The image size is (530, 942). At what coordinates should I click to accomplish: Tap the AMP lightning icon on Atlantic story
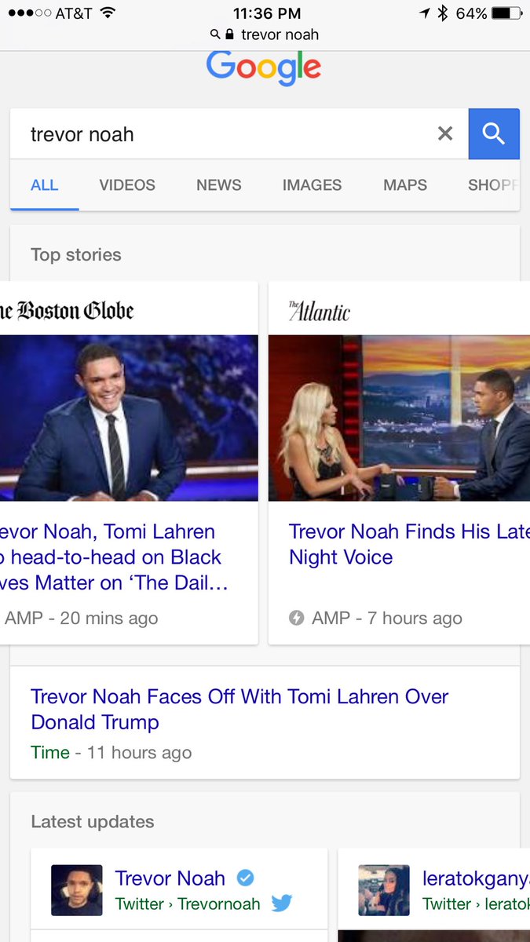point(296,618)
